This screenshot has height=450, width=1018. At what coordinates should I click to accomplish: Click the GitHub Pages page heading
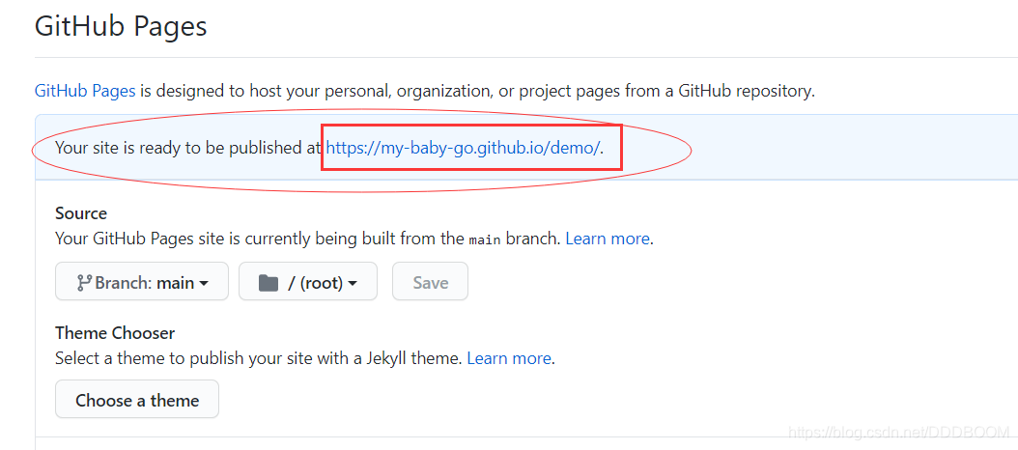[x=121, y=27]
